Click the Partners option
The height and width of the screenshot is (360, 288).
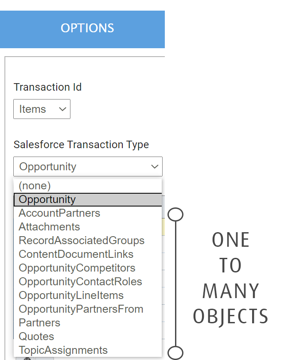(x=39, y=323)
